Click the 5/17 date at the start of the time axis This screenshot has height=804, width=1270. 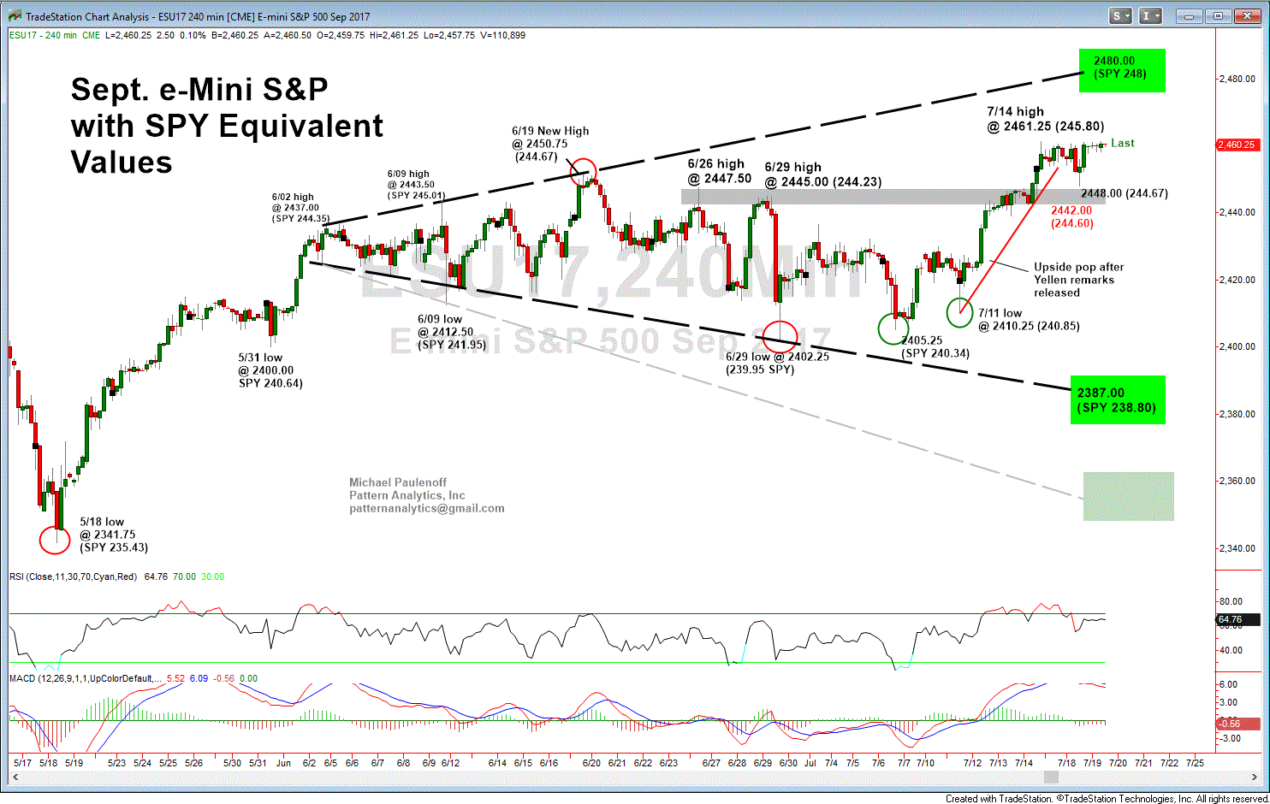point(23,763)
